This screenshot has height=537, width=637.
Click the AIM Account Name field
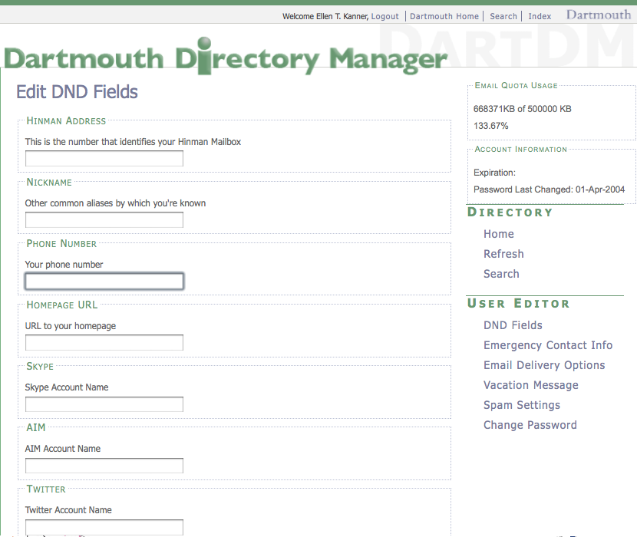point(104,466)
